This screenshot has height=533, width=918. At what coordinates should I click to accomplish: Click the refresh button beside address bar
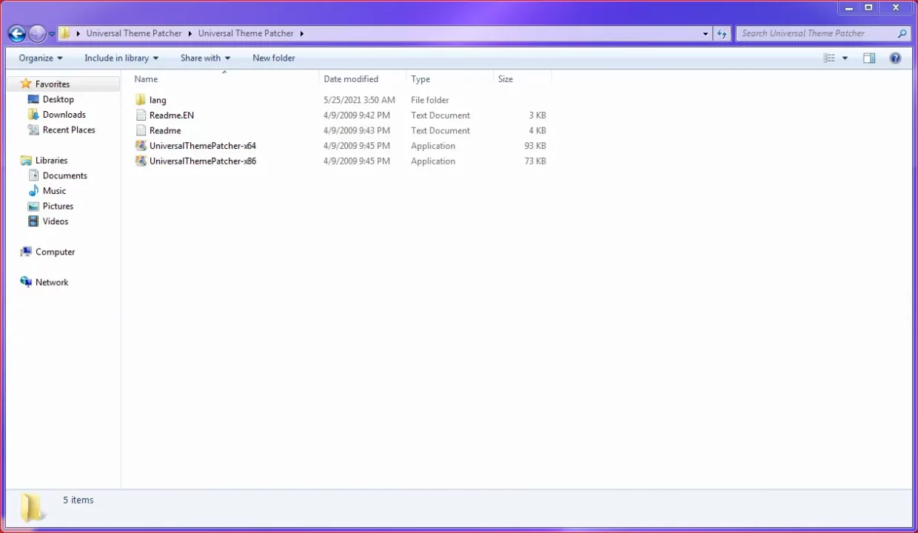(723, 33)
